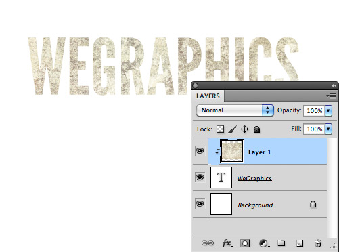Toggle Background layer visibility eye
This screenshot has height=252, width=339.
point(200,204)
